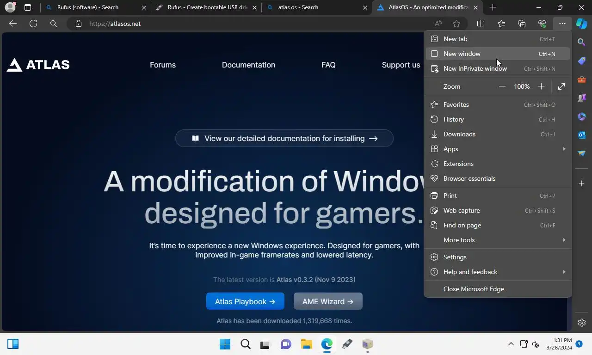Click the search icon beside the address bar
Screen dimensions: 592x355
click(x=54, y=24)
